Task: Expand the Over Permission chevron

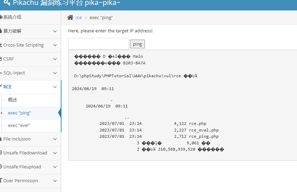Action: pos(55,181)
